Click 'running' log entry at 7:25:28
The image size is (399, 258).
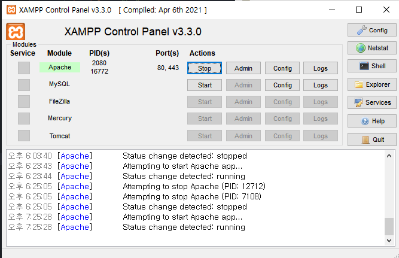pos(127,227)
